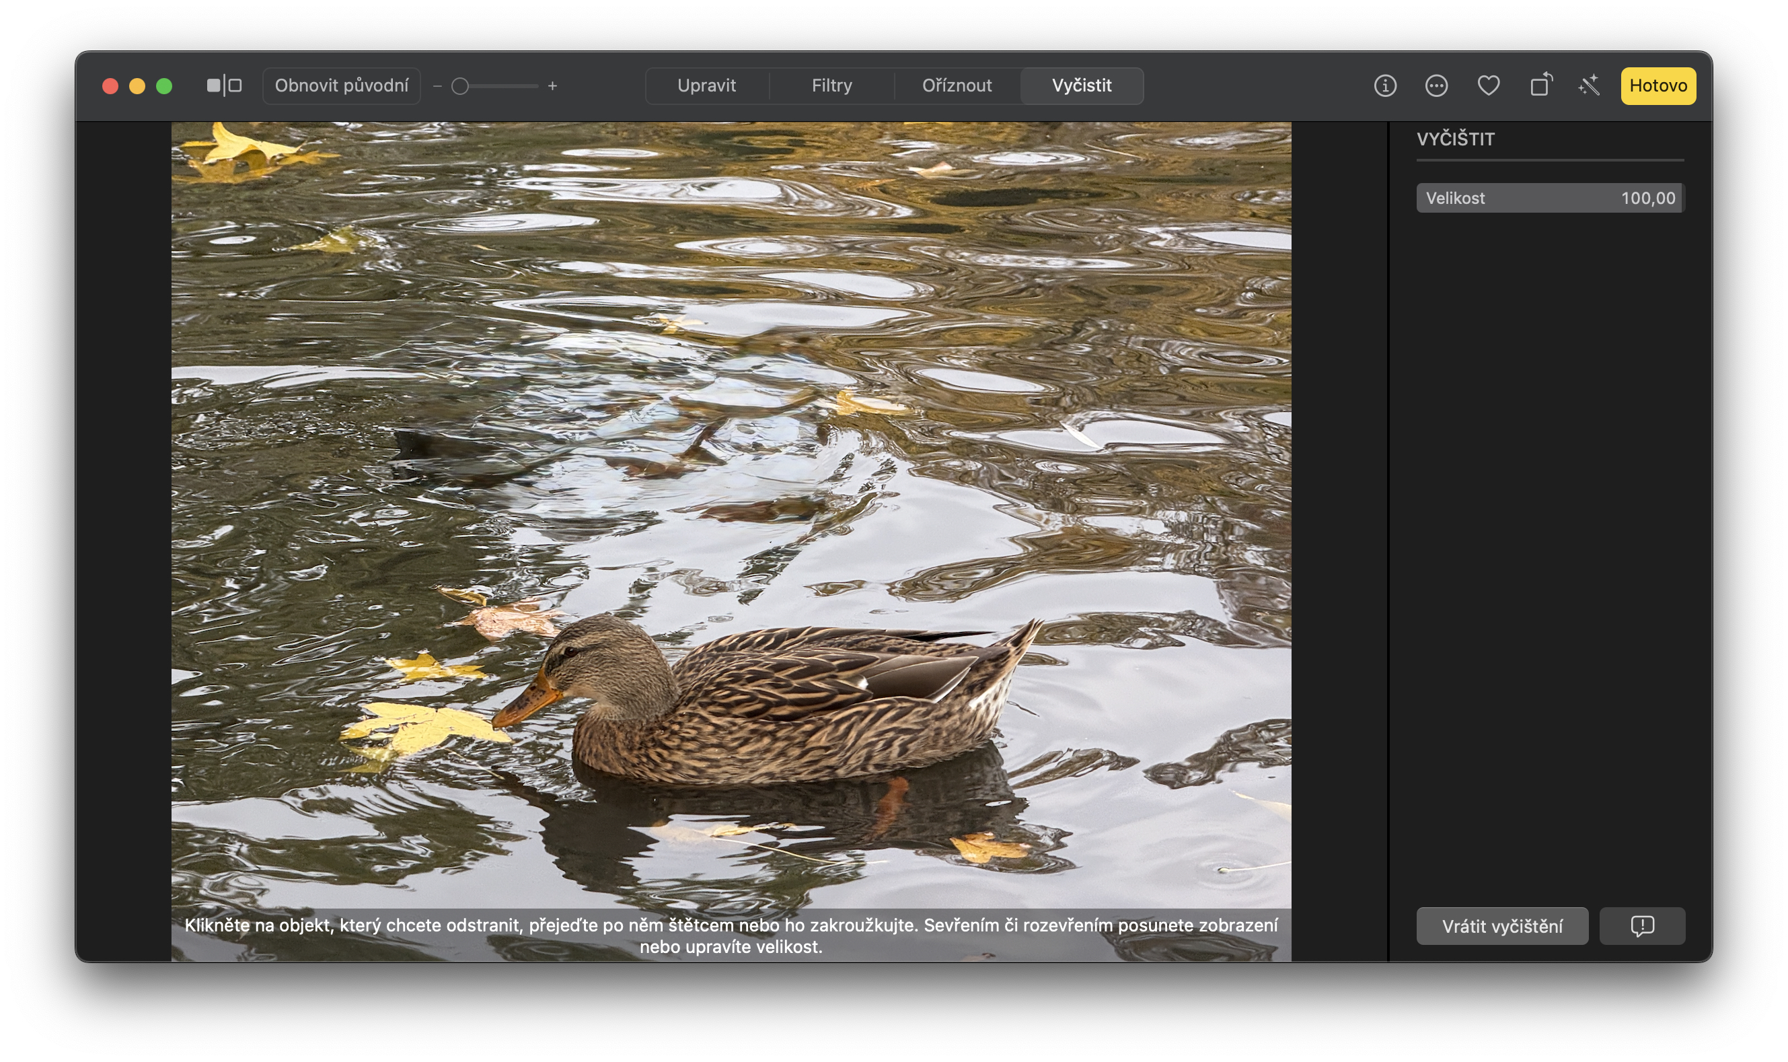Finish editing with the Hotovo button
Viewport: 1788px width, 1062px height.
click(1657, 85)
